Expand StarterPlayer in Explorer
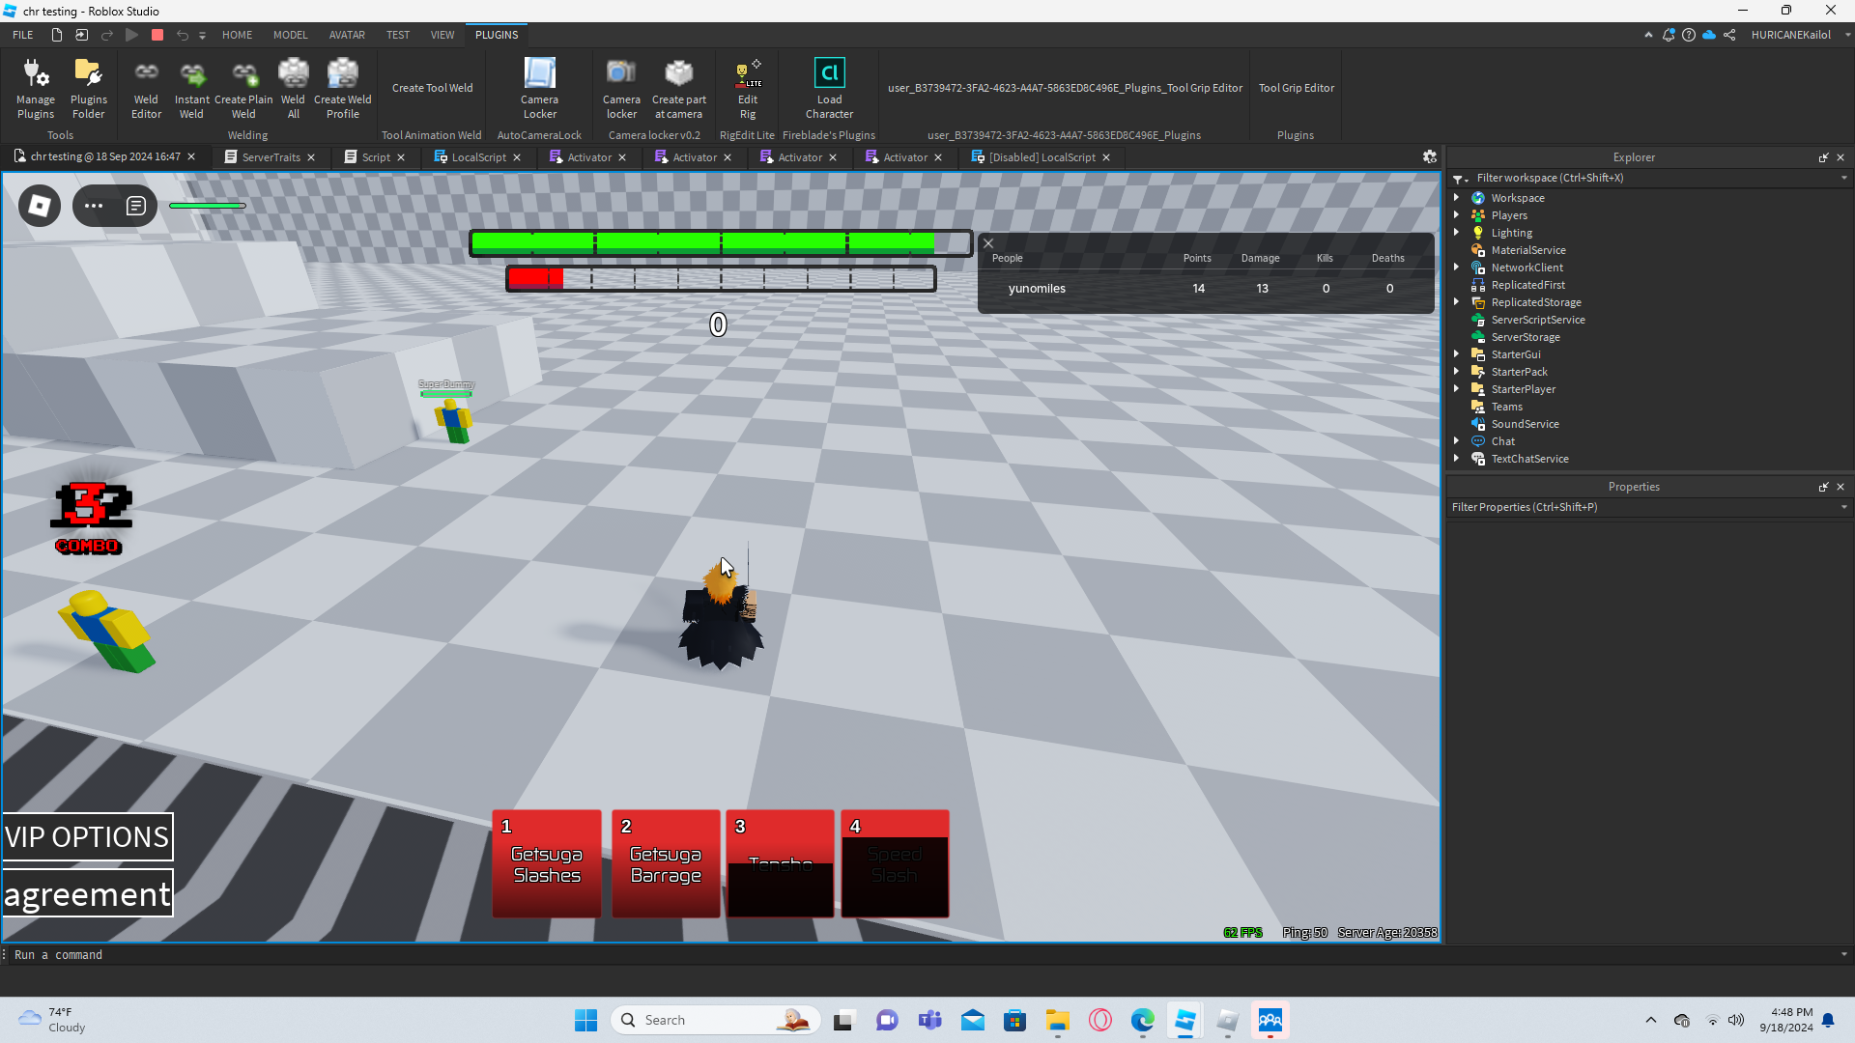Screen dimensions: 1855x1043 (x=1456, y=389)
